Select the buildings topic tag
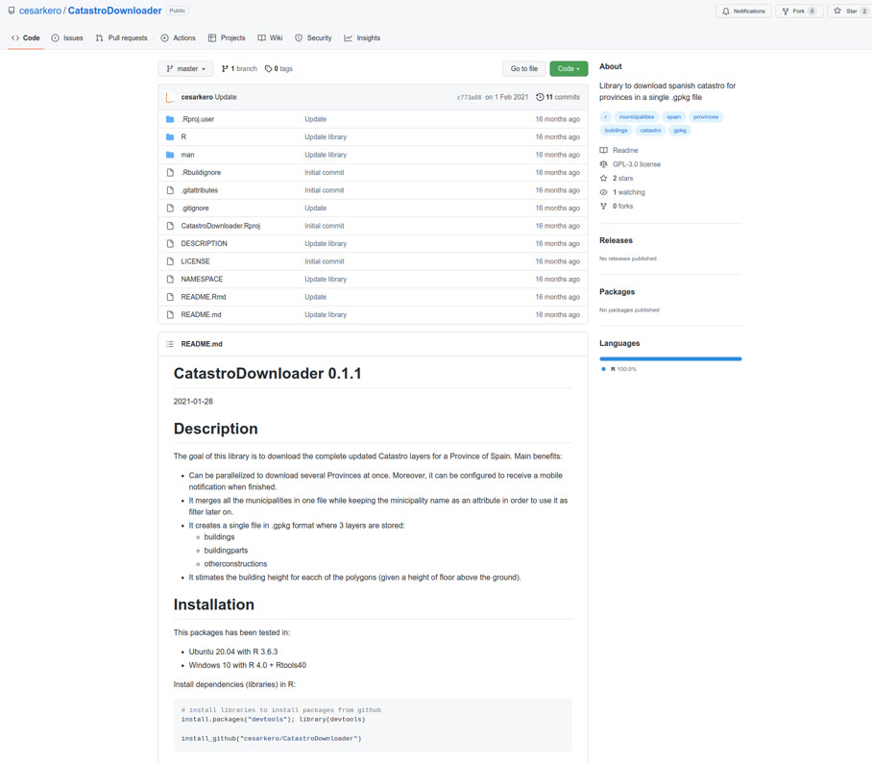 (617, 130)
